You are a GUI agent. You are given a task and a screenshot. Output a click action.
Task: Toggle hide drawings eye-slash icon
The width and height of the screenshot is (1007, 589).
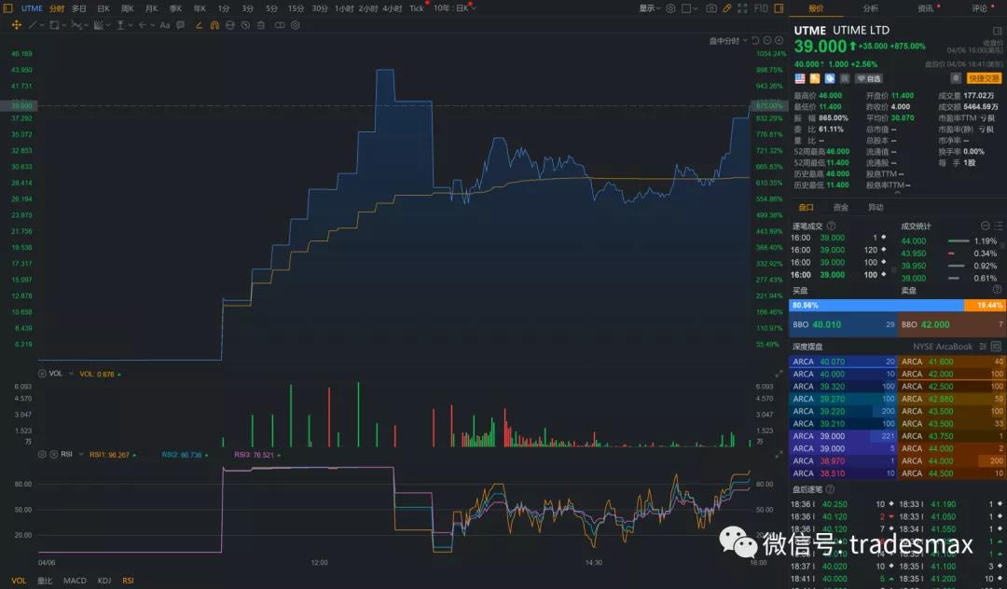pos(245,25)
